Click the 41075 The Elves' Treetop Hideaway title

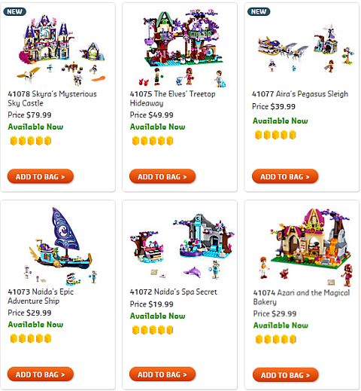tap(173, 99)
